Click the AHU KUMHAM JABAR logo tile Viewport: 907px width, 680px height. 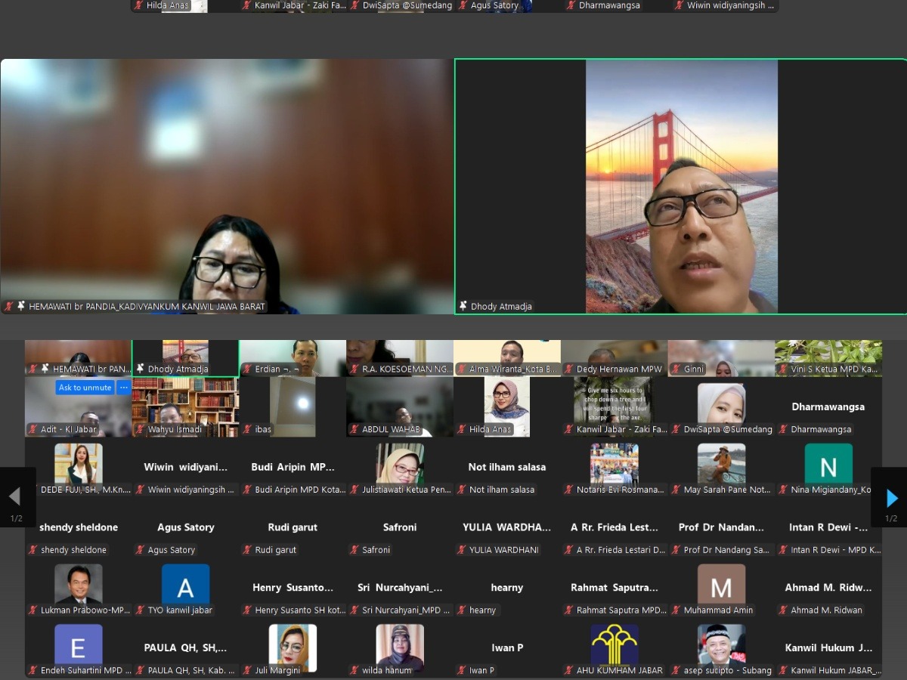pyautogui.click(x=614, y=644)
